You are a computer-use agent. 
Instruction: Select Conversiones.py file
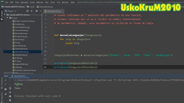click(20, 30)
